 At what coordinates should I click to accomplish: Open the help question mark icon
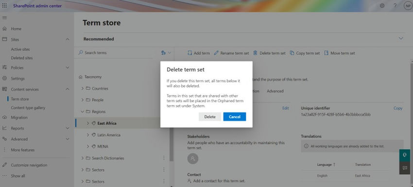click(x=395, y=5)
